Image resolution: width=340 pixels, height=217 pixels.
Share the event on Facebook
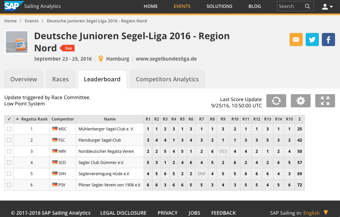coord(328,40)
